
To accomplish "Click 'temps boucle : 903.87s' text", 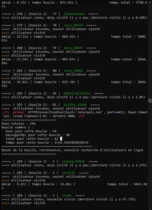I will pyautogui.click(x=54, y=59).
